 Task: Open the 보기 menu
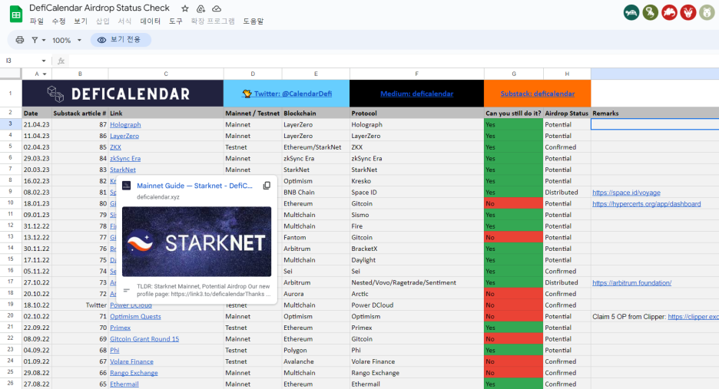pyautogui.click(x=81, y=21)
